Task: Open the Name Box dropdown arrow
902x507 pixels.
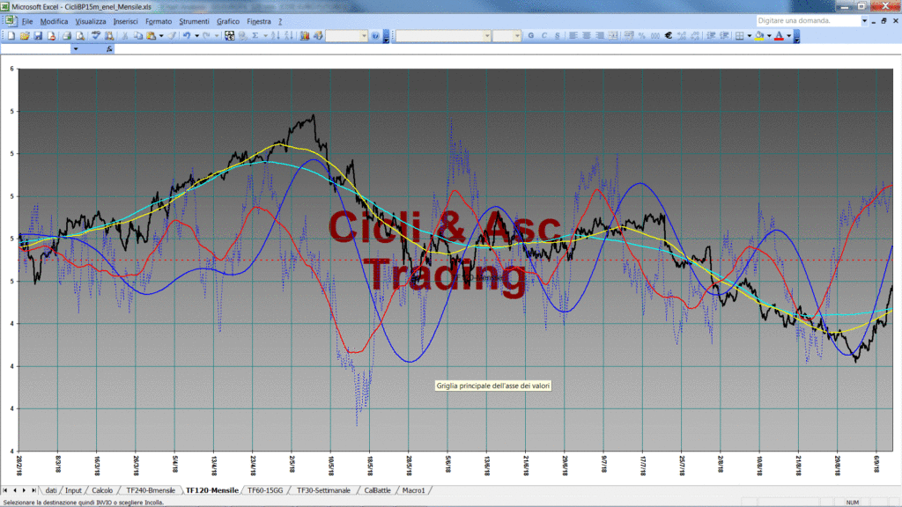Action: [76, 49]
